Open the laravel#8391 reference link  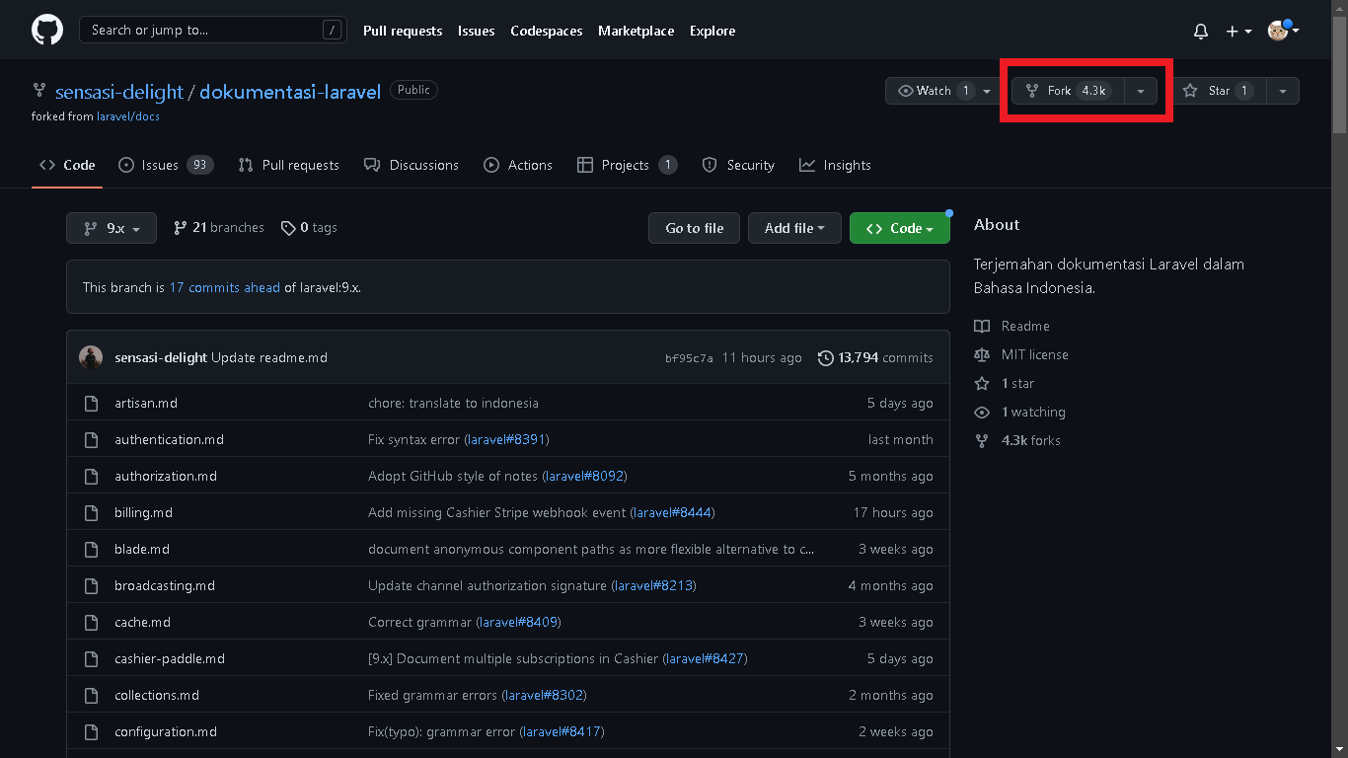pyautogui.click(x=507, y=439)
